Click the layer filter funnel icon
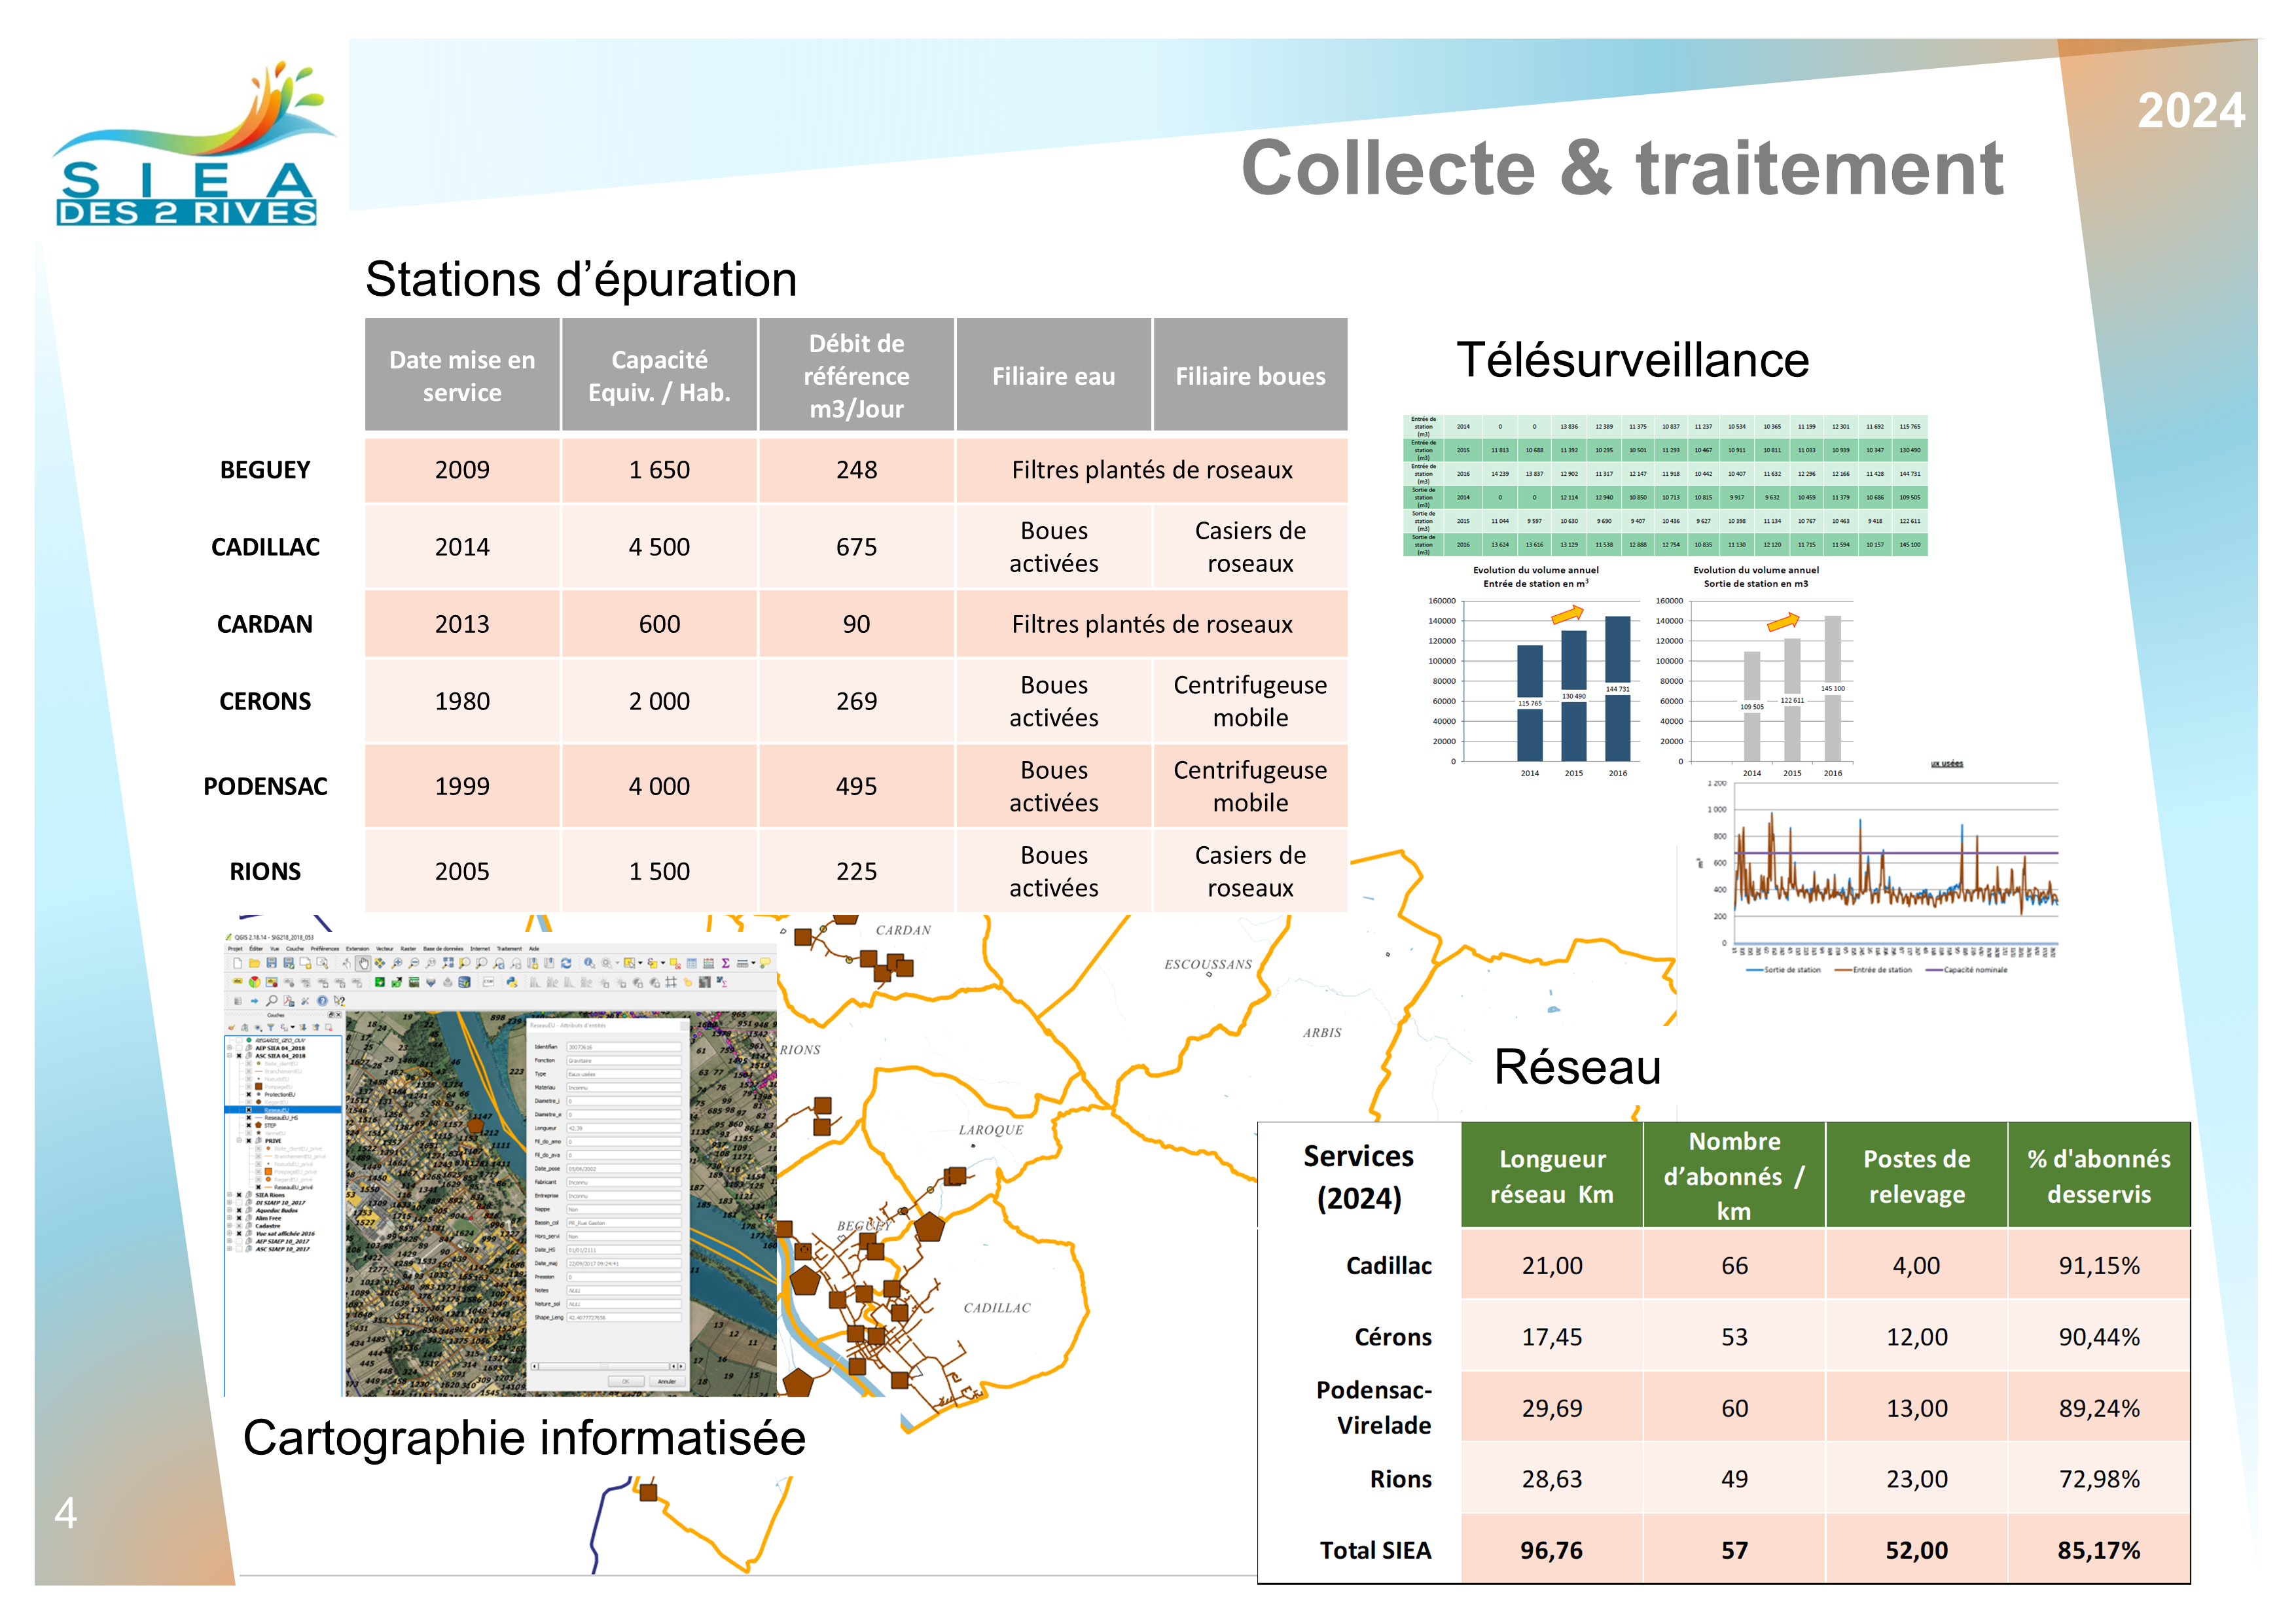The image size is (2296, 1623). click(271, 1027)
